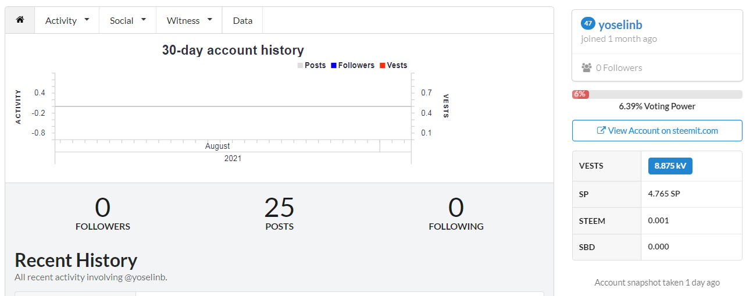
Task: Expand the Activity dropdown menu
Action: (67, 20)
